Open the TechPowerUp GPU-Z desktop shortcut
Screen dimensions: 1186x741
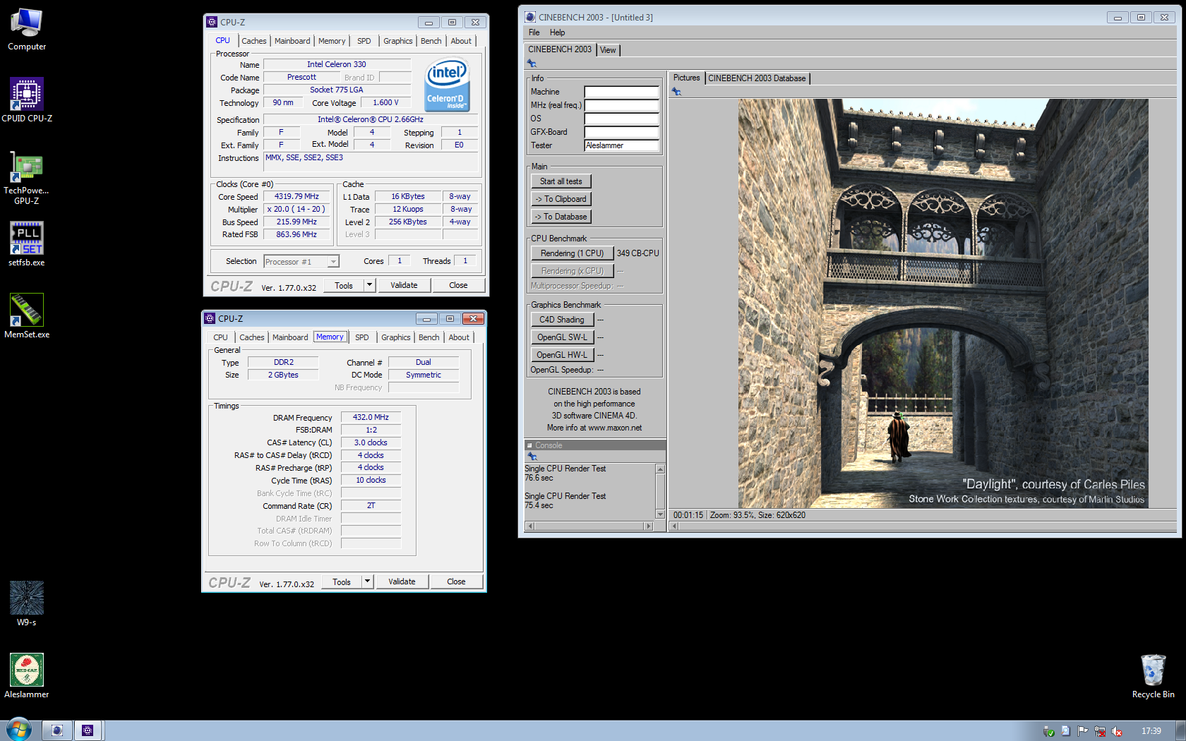[27, 178]
